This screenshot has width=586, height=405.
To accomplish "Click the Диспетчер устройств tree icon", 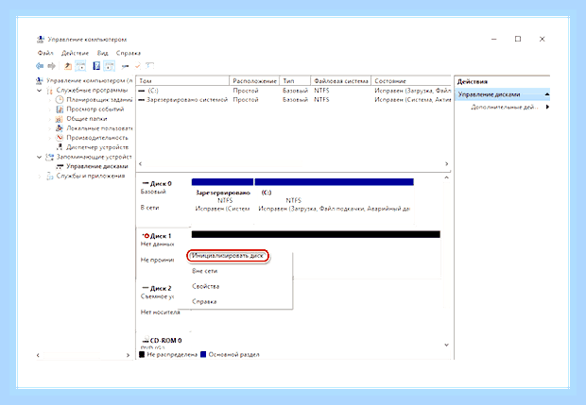I will (59, 147).
